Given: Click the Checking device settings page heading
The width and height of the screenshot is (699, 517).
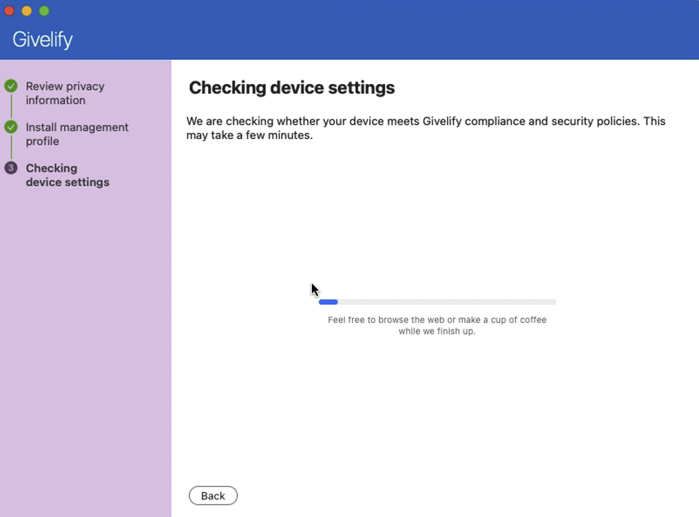Looking at the screenshot, I should tap(291, 88).
